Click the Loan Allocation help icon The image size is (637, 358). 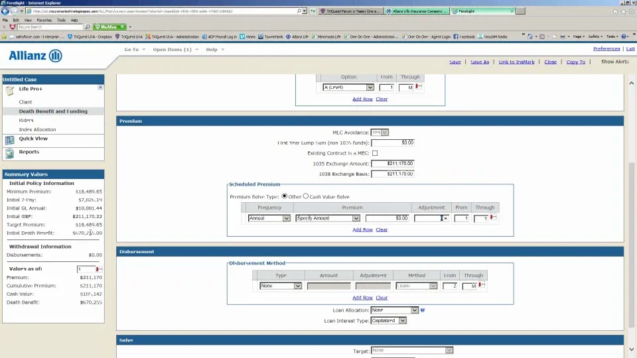(x=423, y=310)
